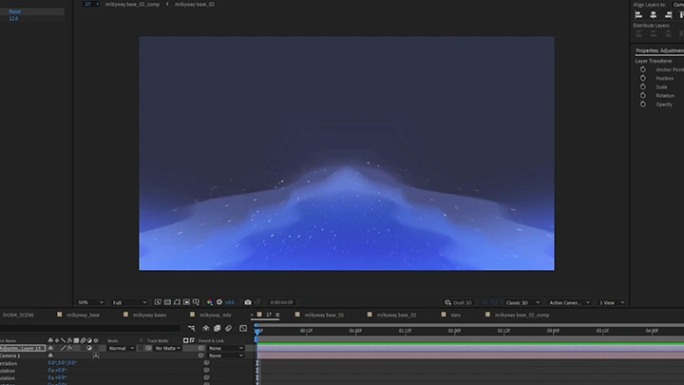Toggle mask and shape path visibility icon
The image size is (684, 385).
(177, 302)
